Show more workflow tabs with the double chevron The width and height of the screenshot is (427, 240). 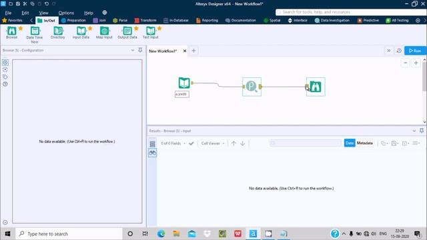[388, 51]
